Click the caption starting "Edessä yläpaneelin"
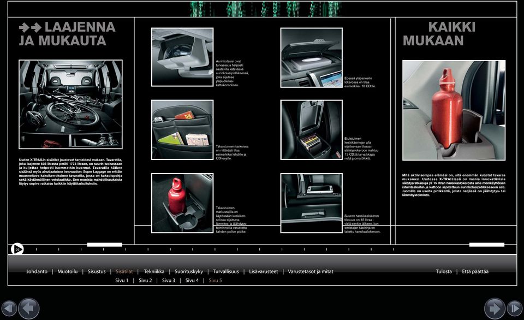 [360, 82]
